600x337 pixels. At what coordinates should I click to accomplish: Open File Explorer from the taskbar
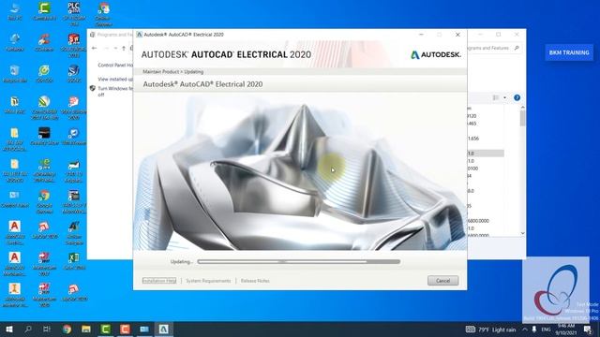86,330
